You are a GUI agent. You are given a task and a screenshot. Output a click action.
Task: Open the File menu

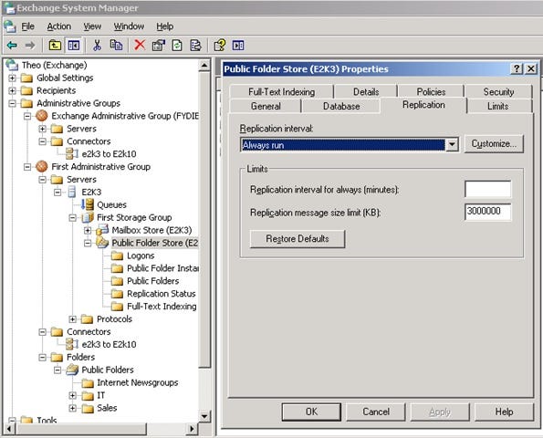point(27,26)
